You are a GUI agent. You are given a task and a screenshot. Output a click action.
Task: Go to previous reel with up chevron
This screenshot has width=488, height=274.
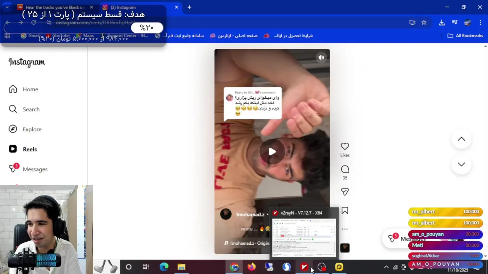[x=461, y=139]
